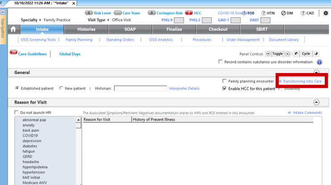Click the DAST score field
331x185 pixels.
pos(265,20)
